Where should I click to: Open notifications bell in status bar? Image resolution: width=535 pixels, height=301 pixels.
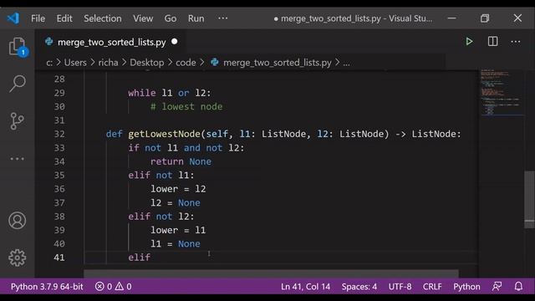(x=518, y=286)
